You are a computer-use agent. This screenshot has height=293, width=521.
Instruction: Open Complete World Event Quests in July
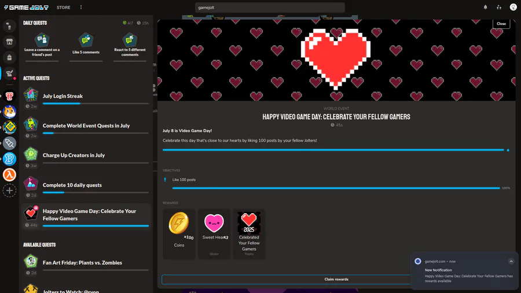click(x=86, y=128)
